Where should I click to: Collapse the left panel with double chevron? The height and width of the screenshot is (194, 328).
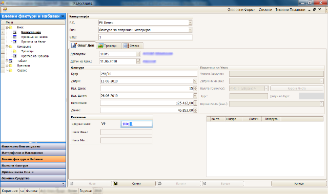[63, 16]
